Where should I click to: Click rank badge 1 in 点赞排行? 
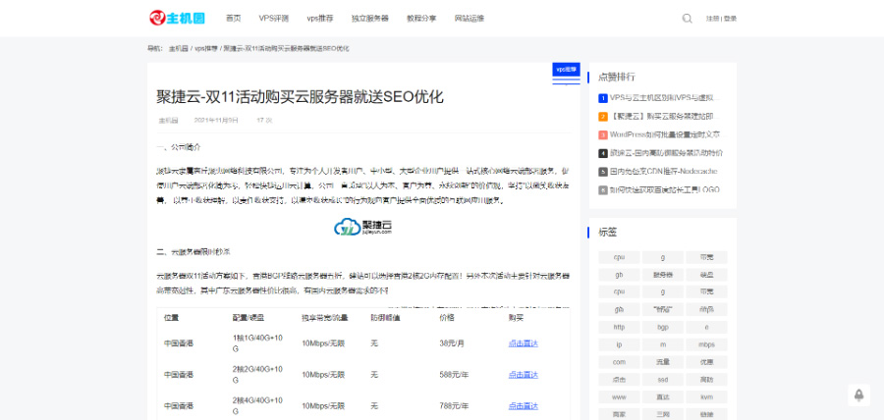click(602, 98)
